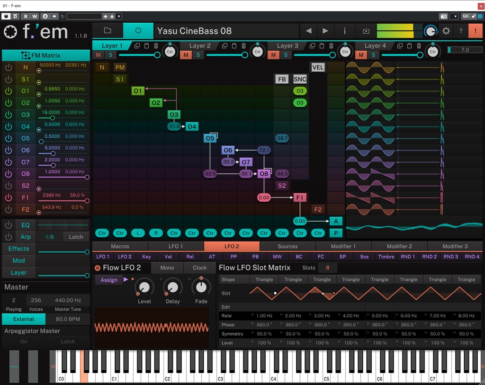Image resolution: width=485 pixels, height=385 pixels.
Task: Click the warning exclamation icon top right
Action: click(476, 30)
